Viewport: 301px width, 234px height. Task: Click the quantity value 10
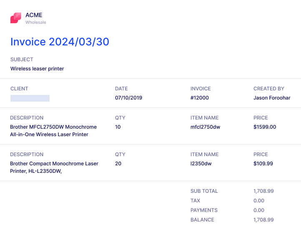118,127
